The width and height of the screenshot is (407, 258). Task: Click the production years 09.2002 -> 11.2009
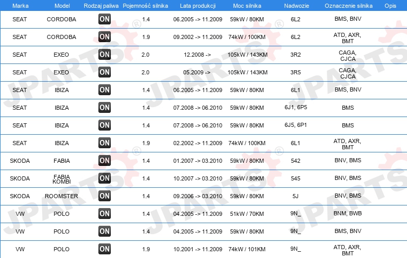point(198,37)
